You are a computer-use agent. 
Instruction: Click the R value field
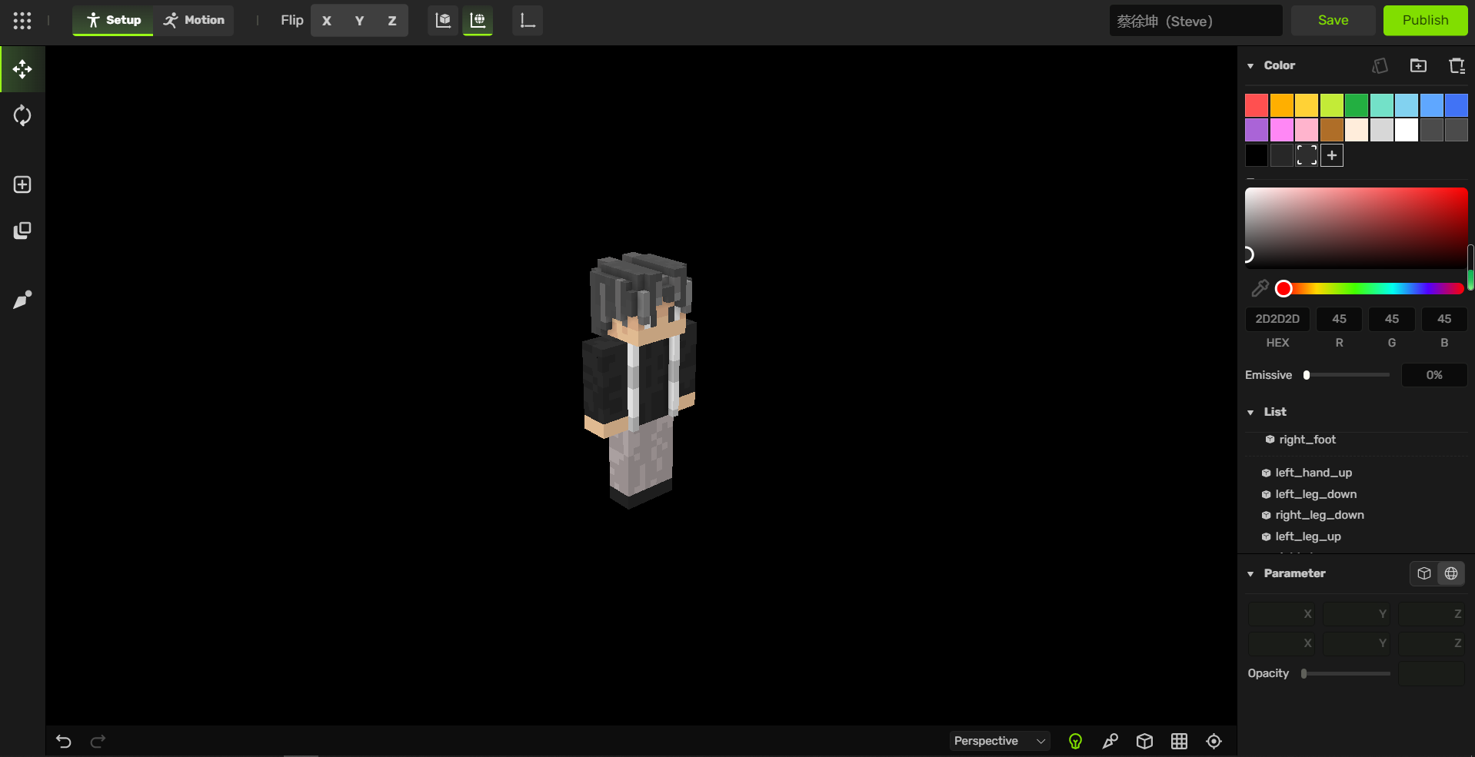tap(1339, 319)
